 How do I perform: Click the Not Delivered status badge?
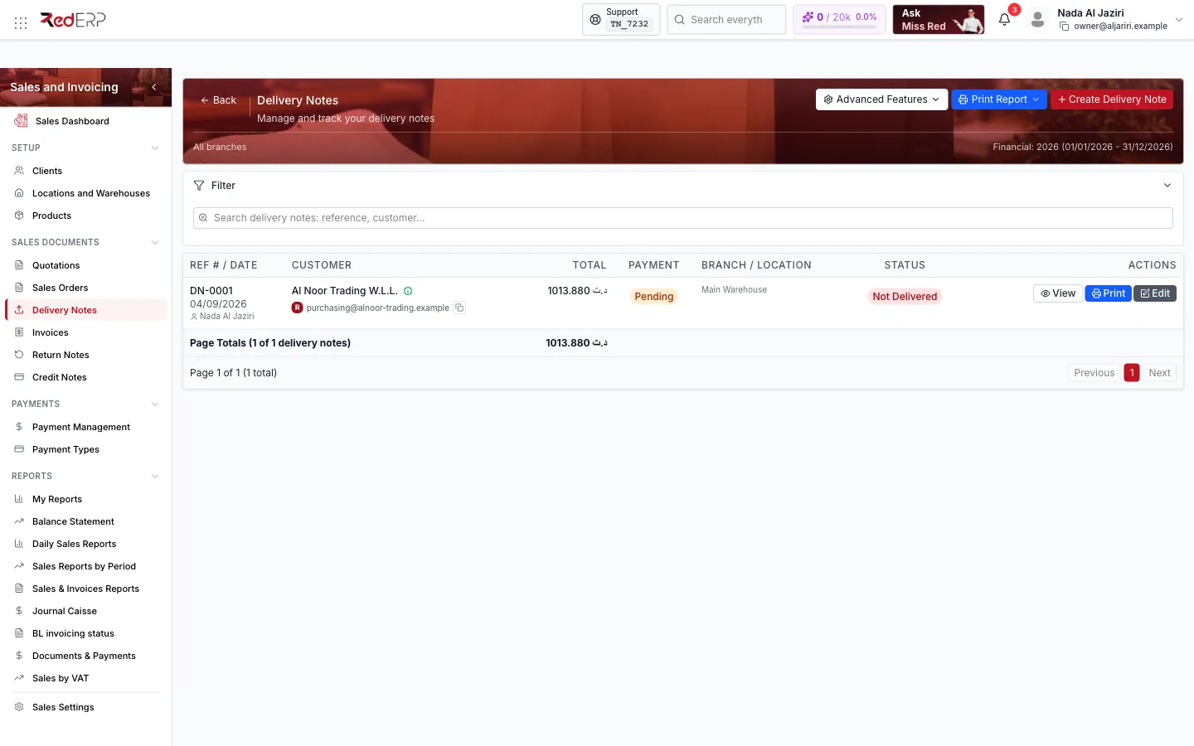tap(905, 297)
